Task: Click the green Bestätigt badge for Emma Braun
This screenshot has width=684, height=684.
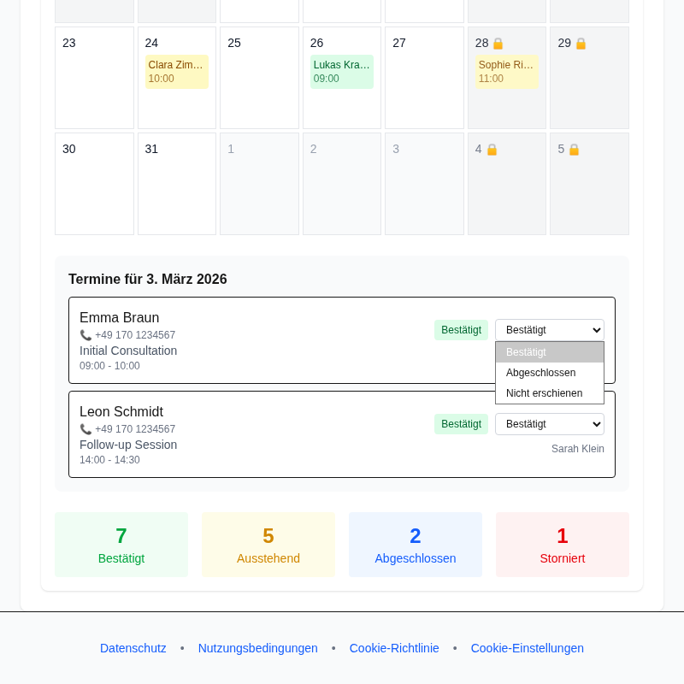Action: [x=461, y=330]
